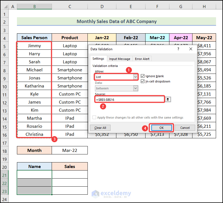Open the Allow dropdown showing List
The height and width of the screenshot is (203, 223).
(x=135, y=77)
